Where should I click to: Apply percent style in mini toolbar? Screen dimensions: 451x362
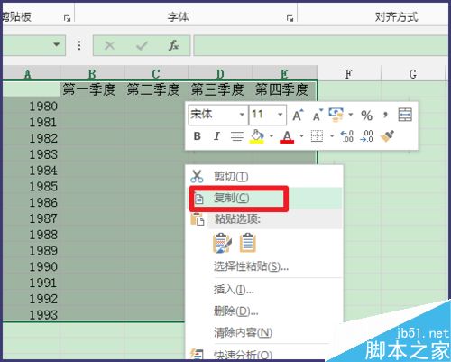coord(366,116)
